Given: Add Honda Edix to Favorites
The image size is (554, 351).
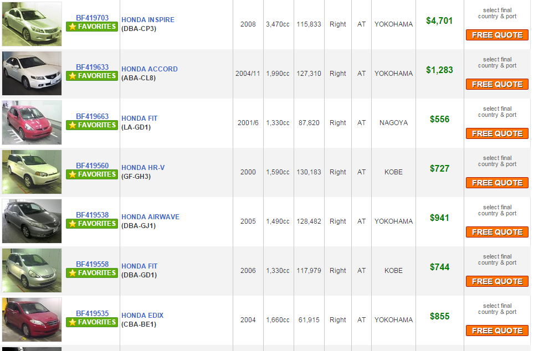Looking at the screenshot, I should [92, 322].
